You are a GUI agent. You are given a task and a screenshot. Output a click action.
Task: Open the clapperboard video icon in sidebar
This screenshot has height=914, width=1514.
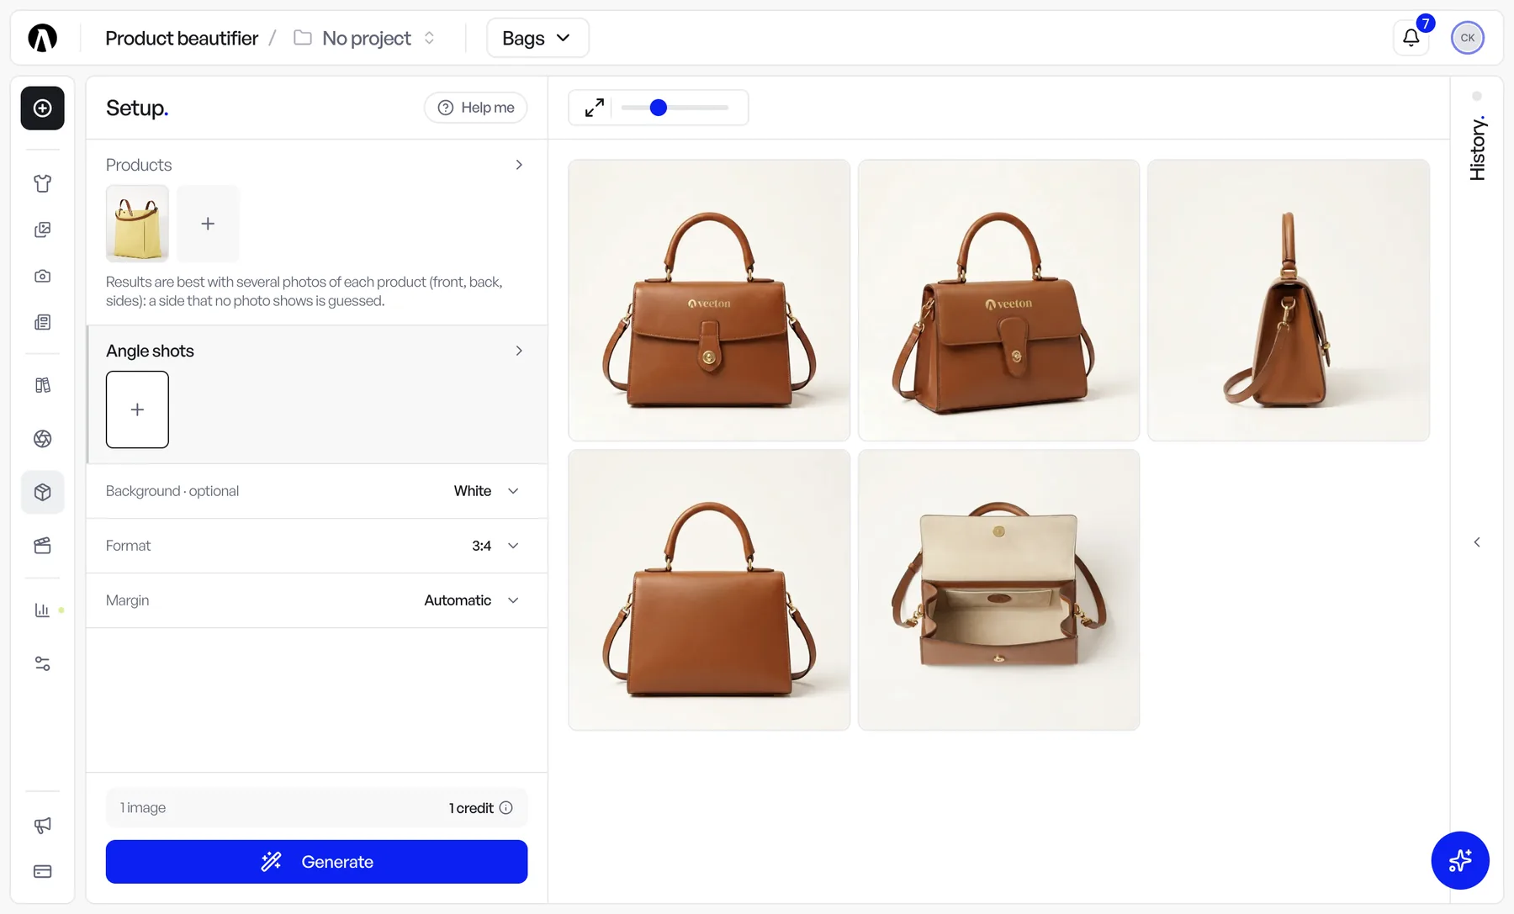(x=42, y=546)
